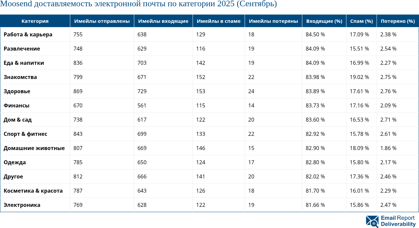Sort by "Имейлы входящие" header
This screenshot has height=228, width=419.
pos(163,21)
